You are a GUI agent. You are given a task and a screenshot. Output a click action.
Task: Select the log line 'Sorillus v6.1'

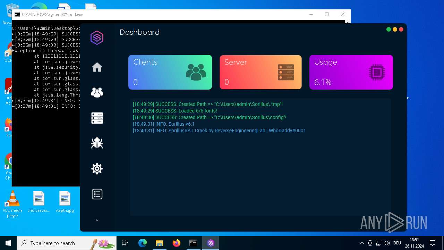[164, 124]
